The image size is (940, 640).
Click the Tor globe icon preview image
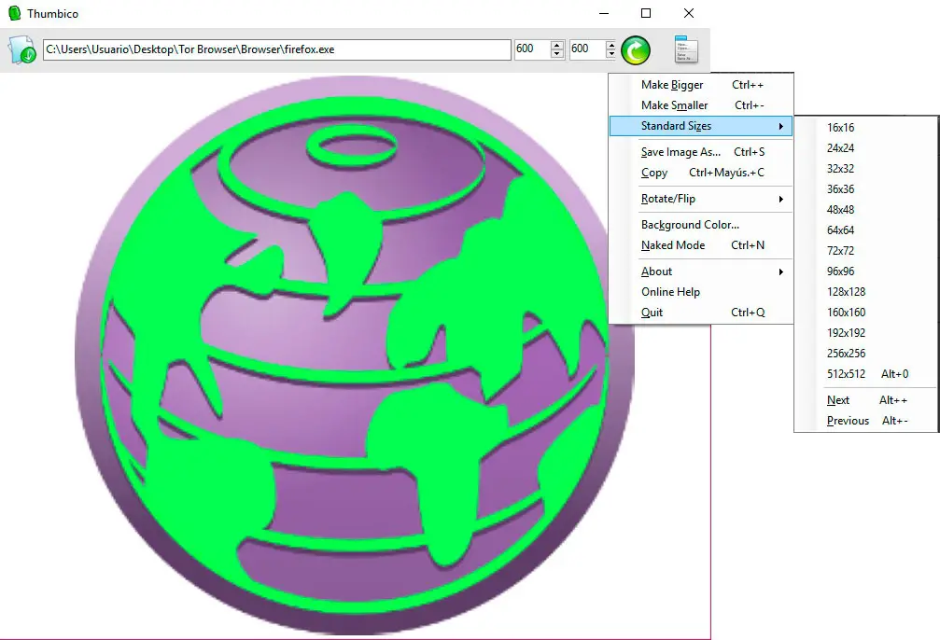click(355, 355)
